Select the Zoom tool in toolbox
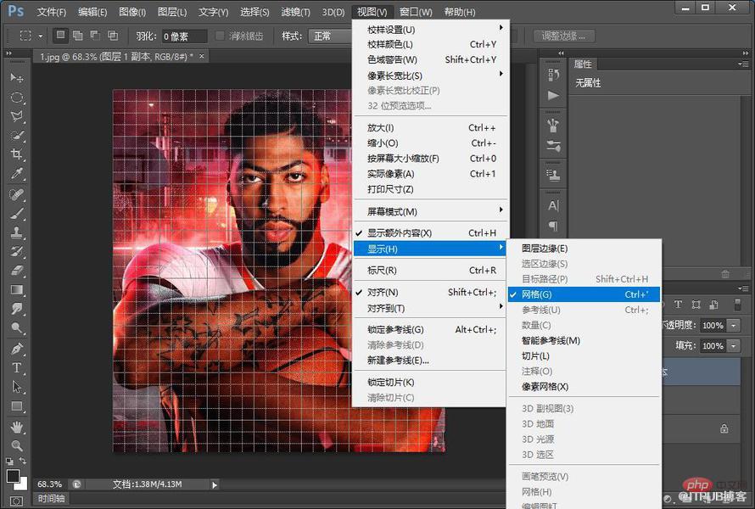Screen dimensions: 755x509 pos(17,445)
